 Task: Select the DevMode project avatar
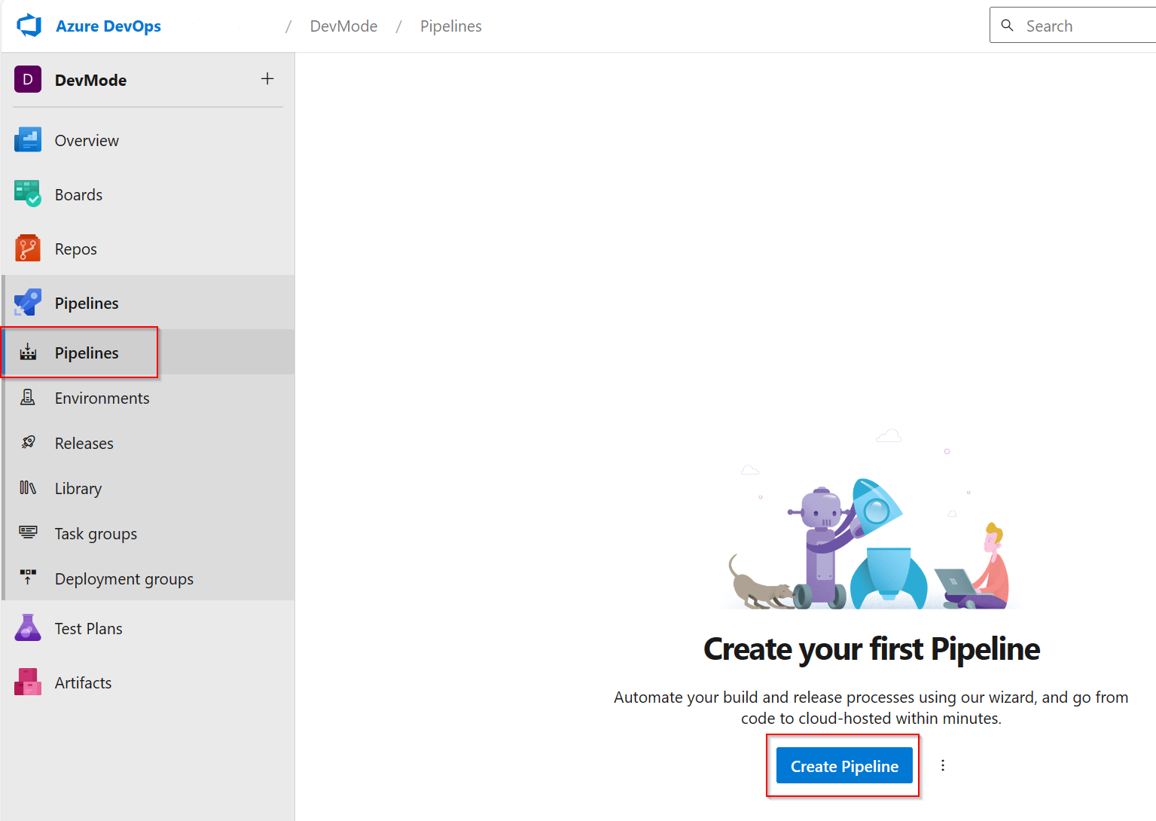coord(27,79)
